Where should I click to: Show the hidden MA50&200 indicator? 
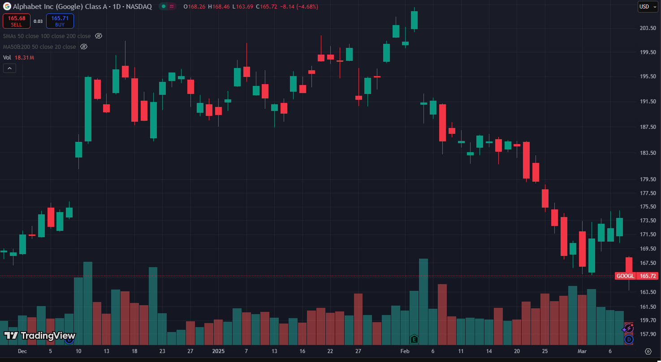[83, 47]
